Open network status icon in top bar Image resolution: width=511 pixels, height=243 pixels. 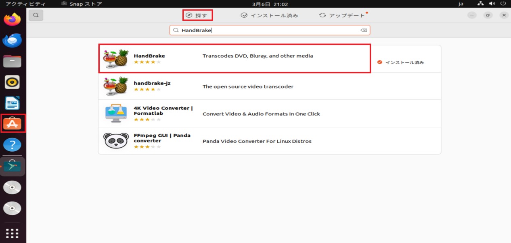click(x=480, y=4)
